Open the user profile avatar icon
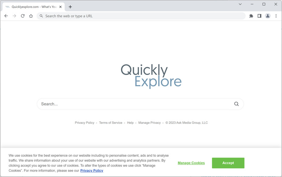Screen dimensions: 282x177 point(268,16)
